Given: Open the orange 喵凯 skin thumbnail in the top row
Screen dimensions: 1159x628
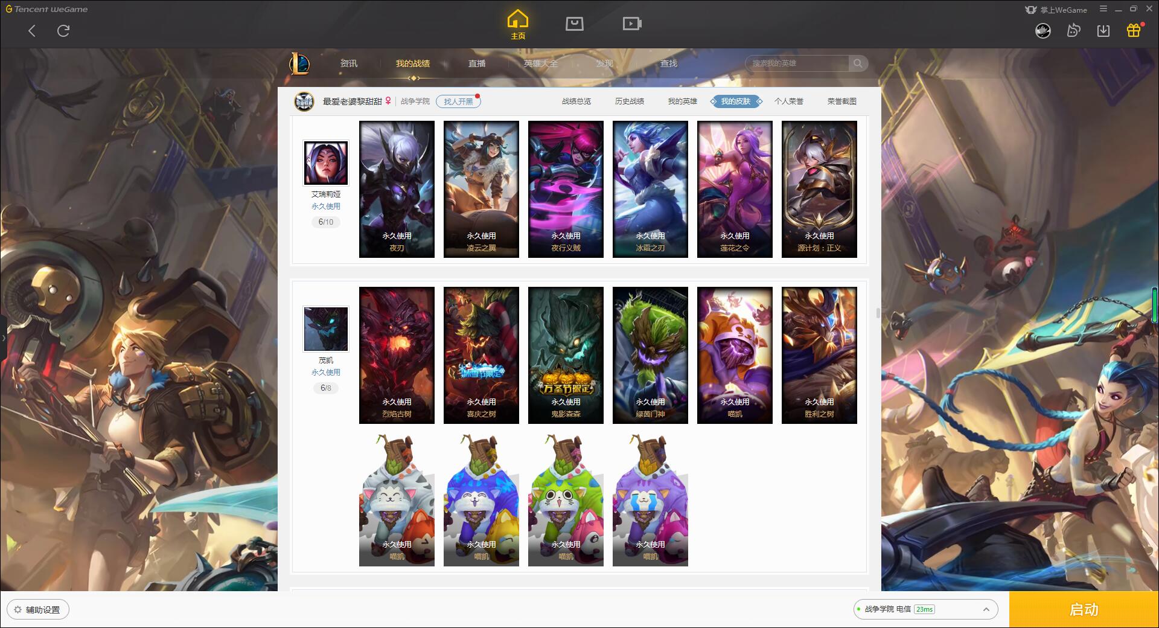Looking at the screenshot, I should click(735, 355).
